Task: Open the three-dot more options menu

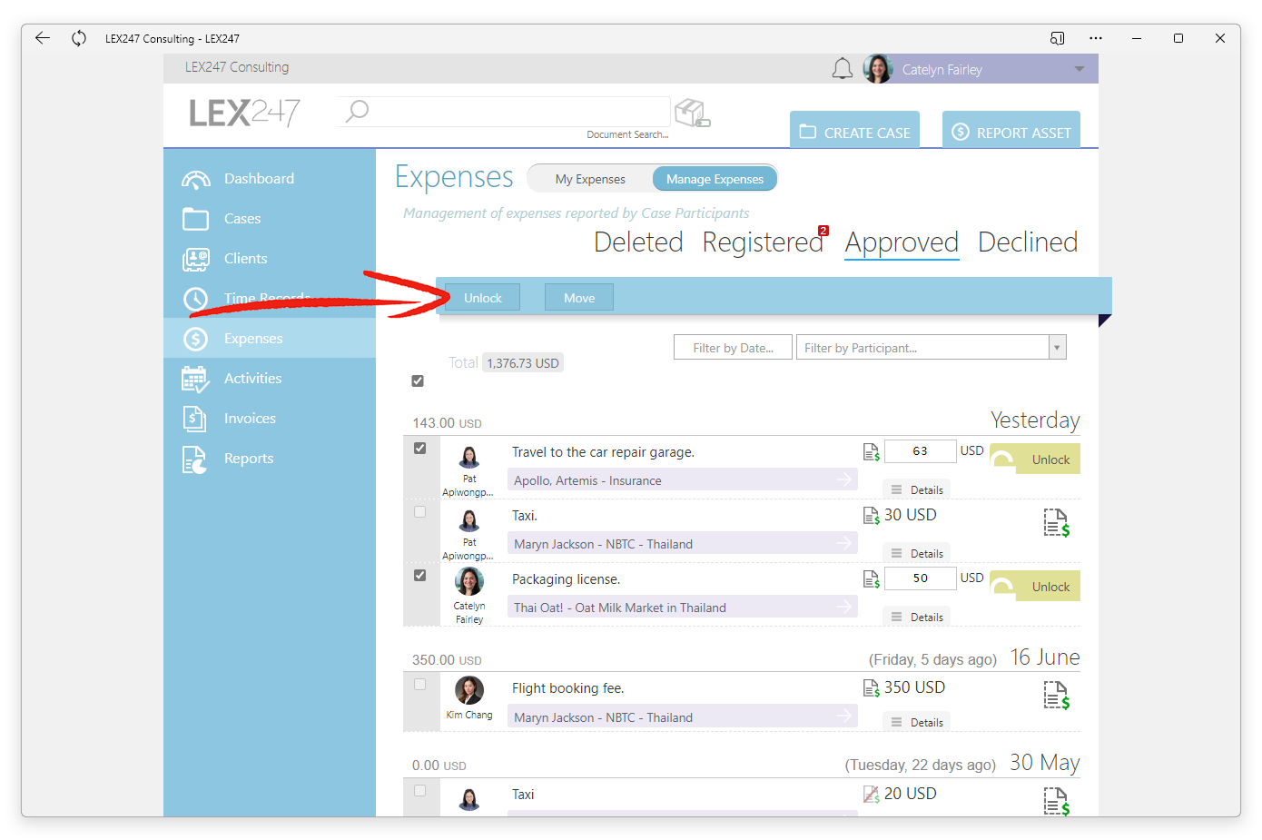Action: click(x=1096, y=38)
